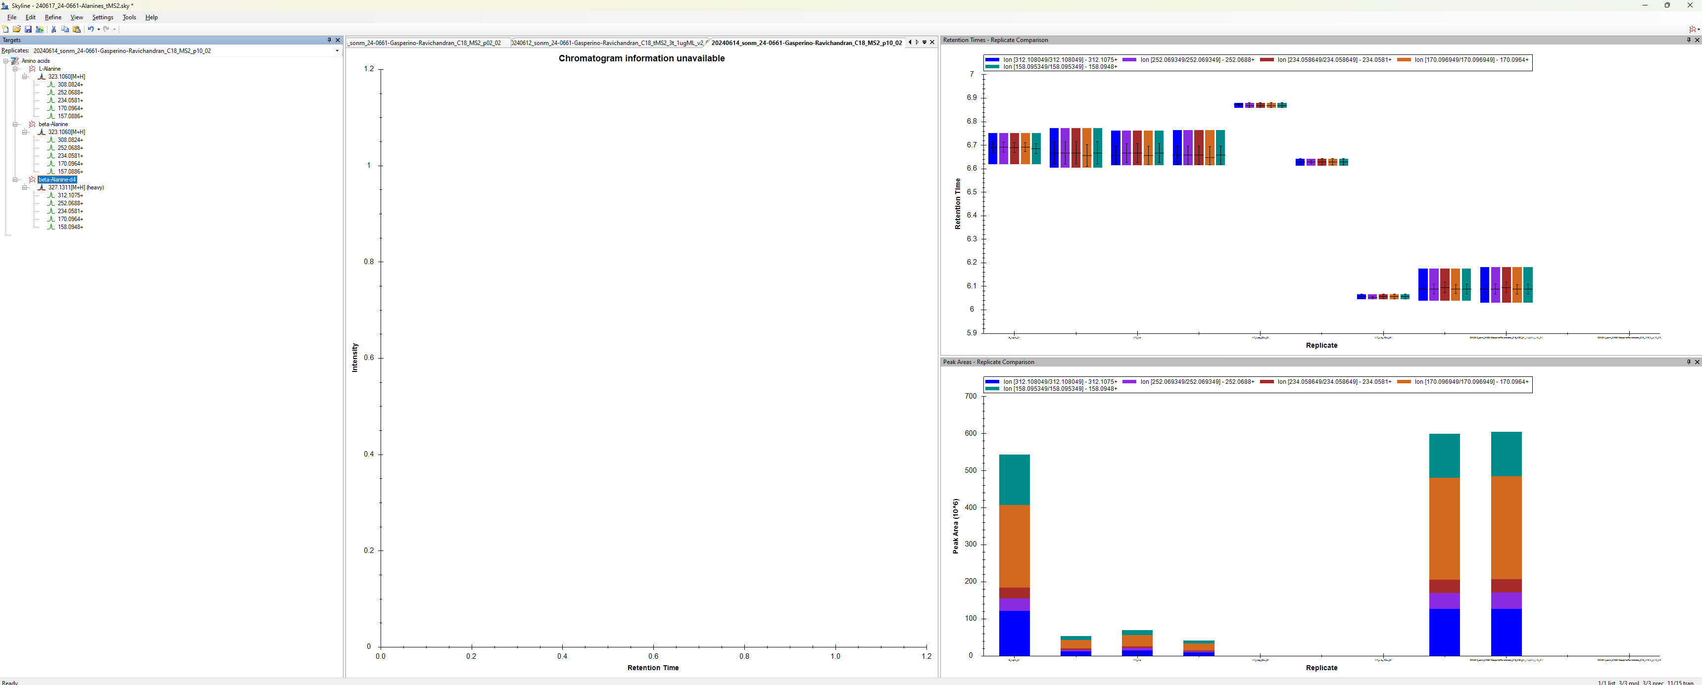Open the Replicates dropdown list
Viewport: 1702px width, 685px height.
337,51
